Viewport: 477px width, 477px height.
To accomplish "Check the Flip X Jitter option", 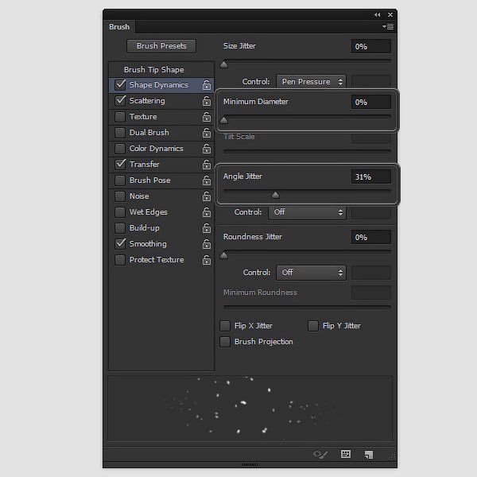I will point(225,326).
